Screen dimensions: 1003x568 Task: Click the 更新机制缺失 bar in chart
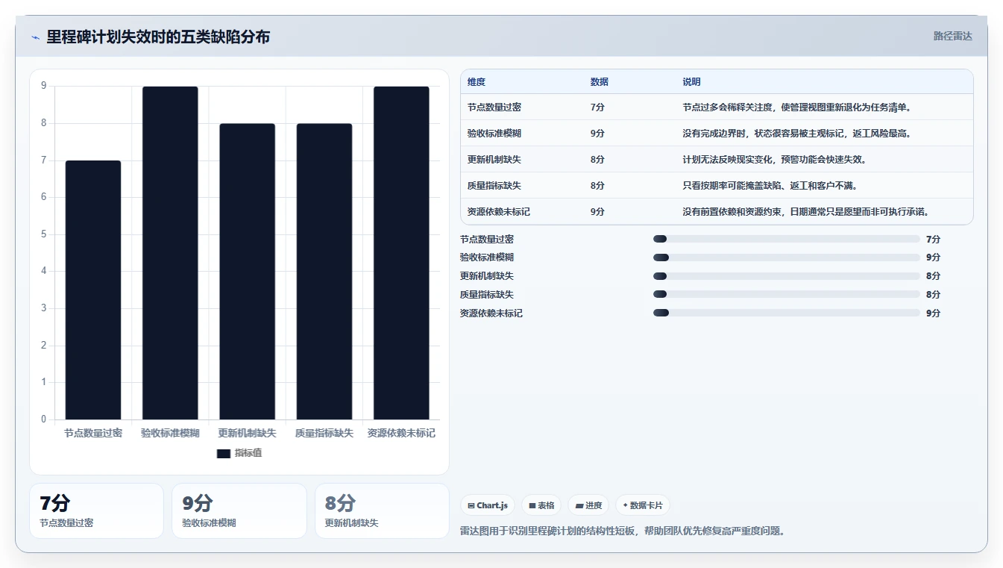point(247,272)
